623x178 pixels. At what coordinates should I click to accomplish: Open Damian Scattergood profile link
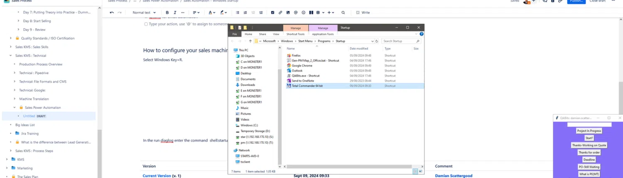point(454,176)
